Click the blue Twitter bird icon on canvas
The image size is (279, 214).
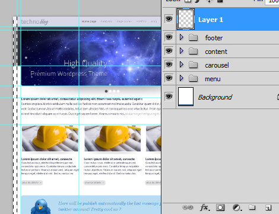click(x=41, y=207)
